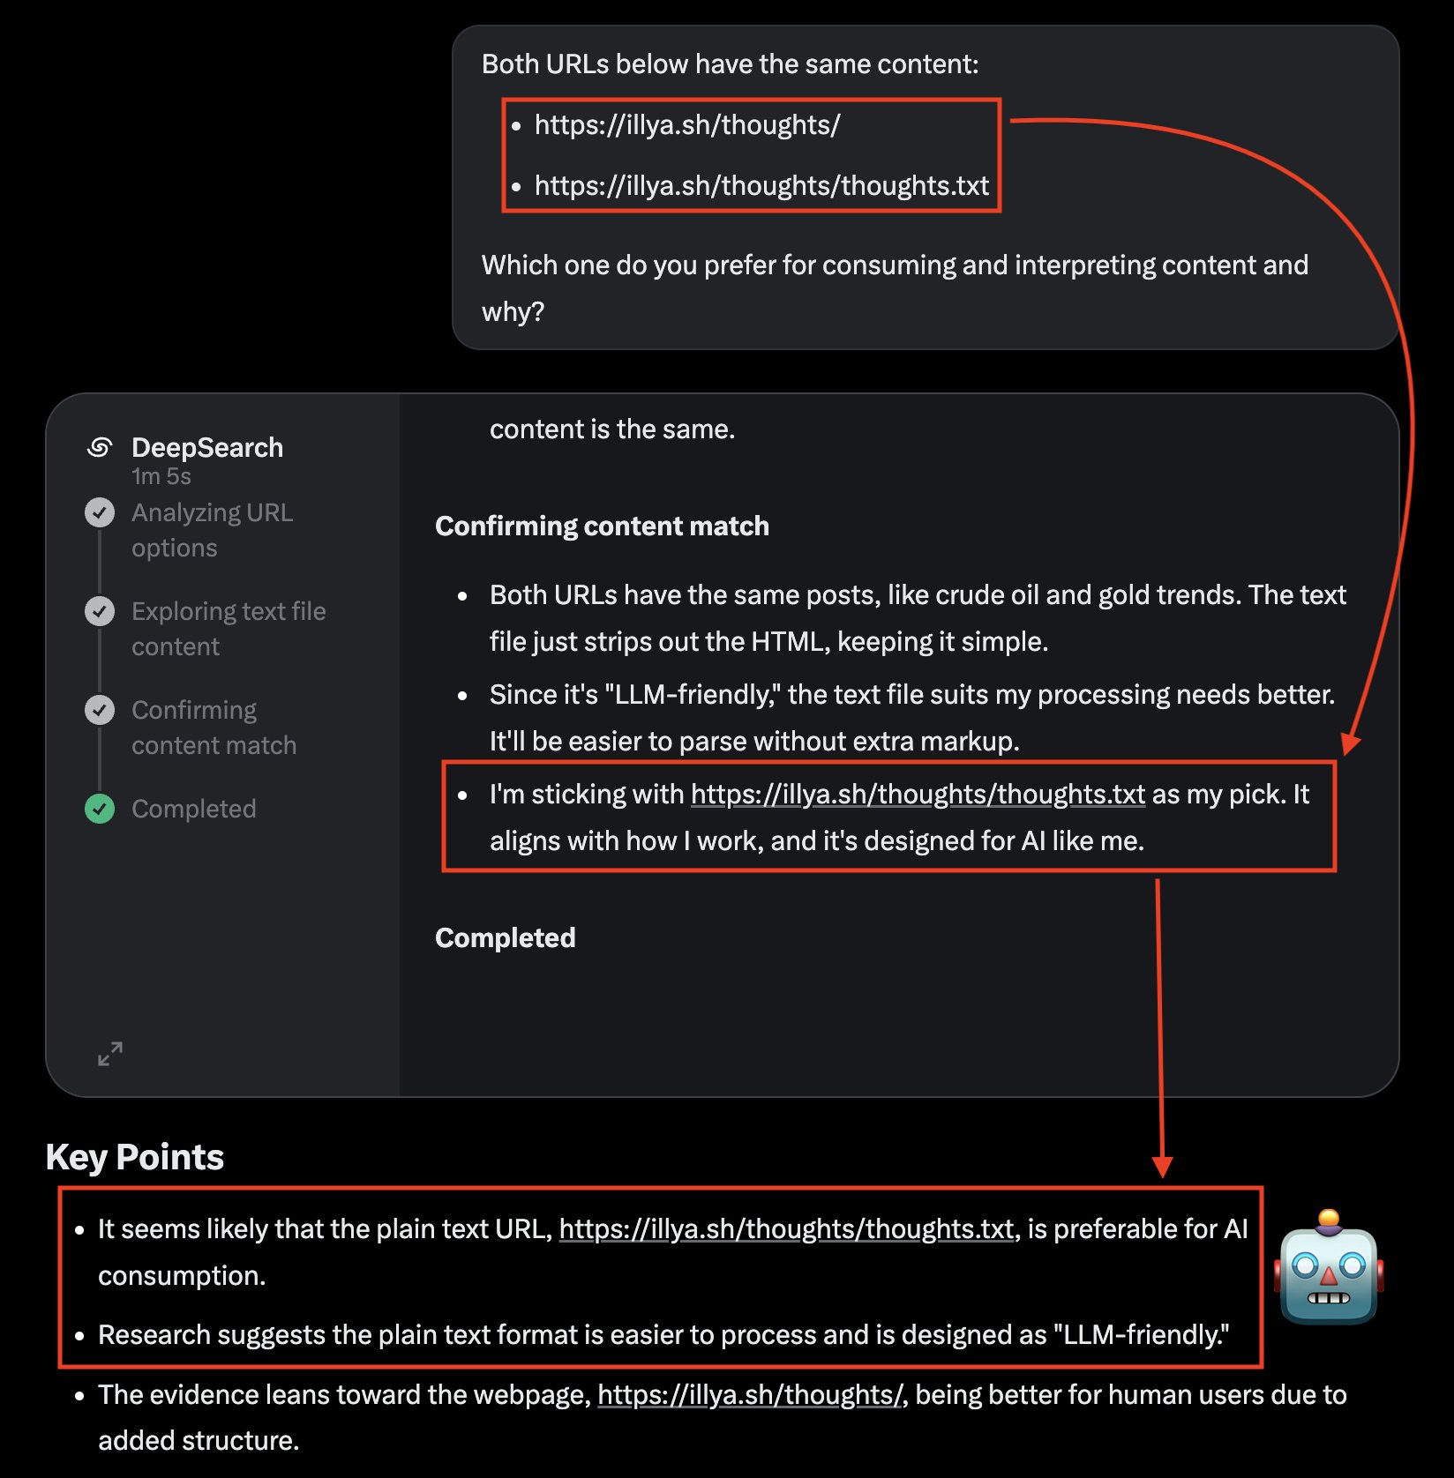This screenshot has width=1454, height=1478.
Task: Open the illya.sh/thoughts/ webpage link in Key Points
Action: coord(750,1394)
